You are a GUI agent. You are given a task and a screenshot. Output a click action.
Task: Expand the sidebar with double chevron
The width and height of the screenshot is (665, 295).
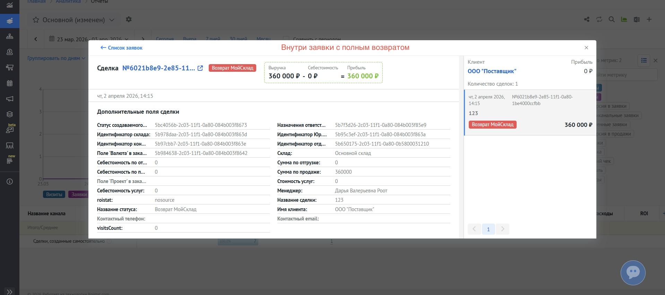click(10, 292)
